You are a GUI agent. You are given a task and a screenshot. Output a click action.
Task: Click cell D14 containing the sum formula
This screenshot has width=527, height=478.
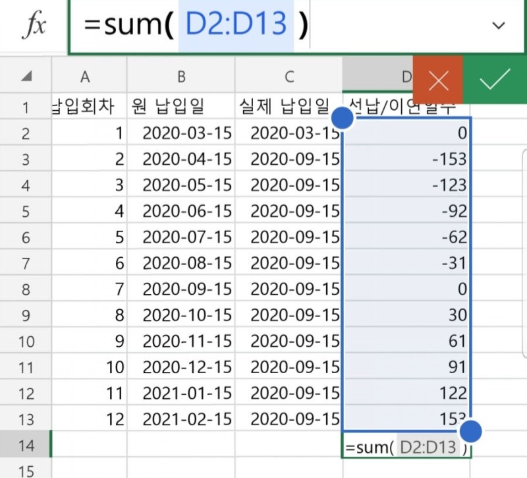(406, 445)
